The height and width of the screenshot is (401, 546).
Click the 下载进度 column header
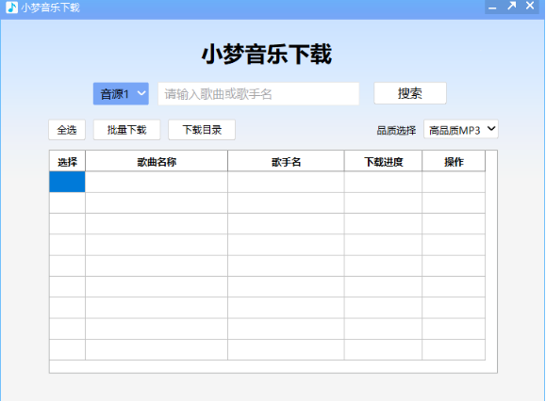pyautogui.click(x=383, y=162)
